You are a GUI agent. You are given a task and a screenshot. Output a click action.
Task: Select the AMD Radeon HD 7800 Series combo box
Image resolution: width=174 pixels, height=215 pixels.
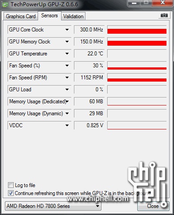pyautogui.click(x=53, y=206)
